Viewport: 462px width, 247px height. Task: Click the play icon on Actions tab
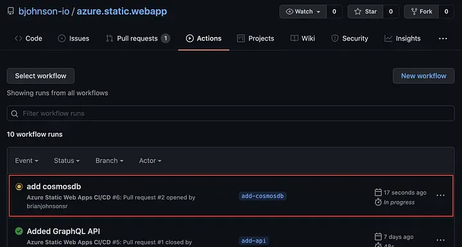coord(190,38)
